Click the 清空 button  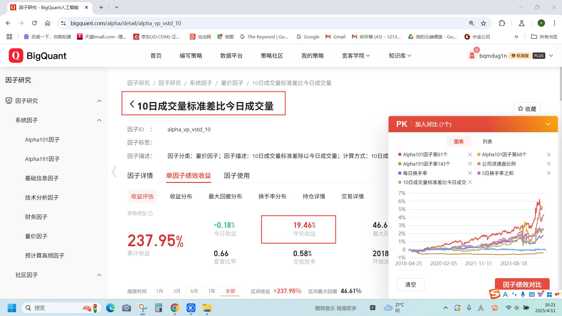tap(410, 284)
